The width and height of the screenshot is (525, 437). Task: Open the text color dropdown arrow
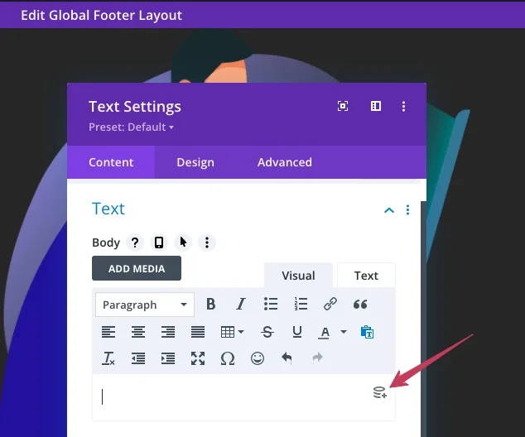(344, 332)
